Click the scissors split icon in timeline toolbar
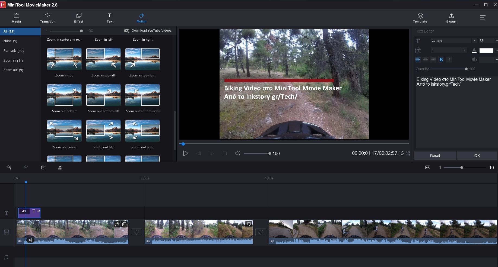The height and width of the screenshot is (267, 498). (x=60, y=168)
